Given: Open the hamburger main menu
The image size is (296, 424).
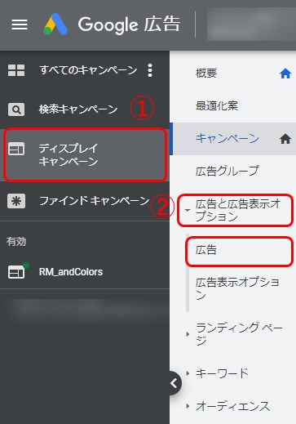Looking at the screenshot, I should click(20, 25).
